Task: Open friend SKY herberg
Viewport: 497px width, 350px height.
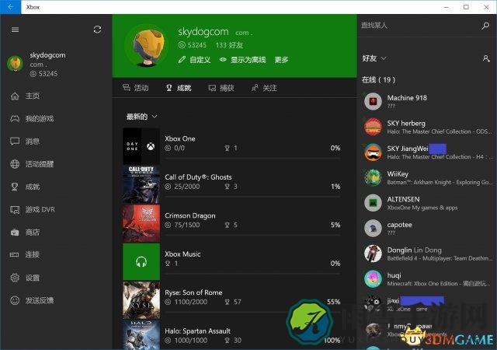Action: [427, 127]
